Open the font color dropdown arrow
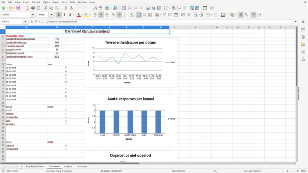Viewport: 308px width, 173px height. coord(82,15)
